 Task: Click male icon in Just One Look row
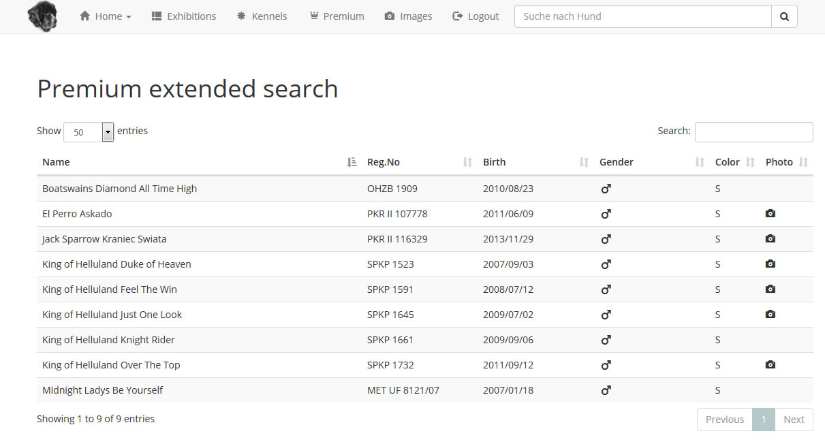tap(606, 315)
